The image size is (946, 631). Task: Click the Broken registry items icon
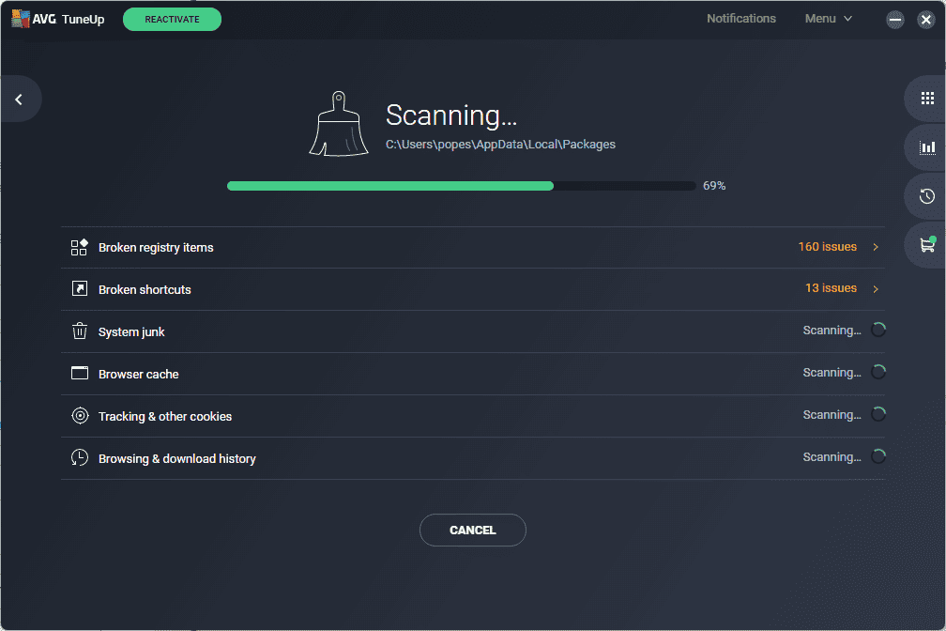pyautogui.click(x=80, y=247)
